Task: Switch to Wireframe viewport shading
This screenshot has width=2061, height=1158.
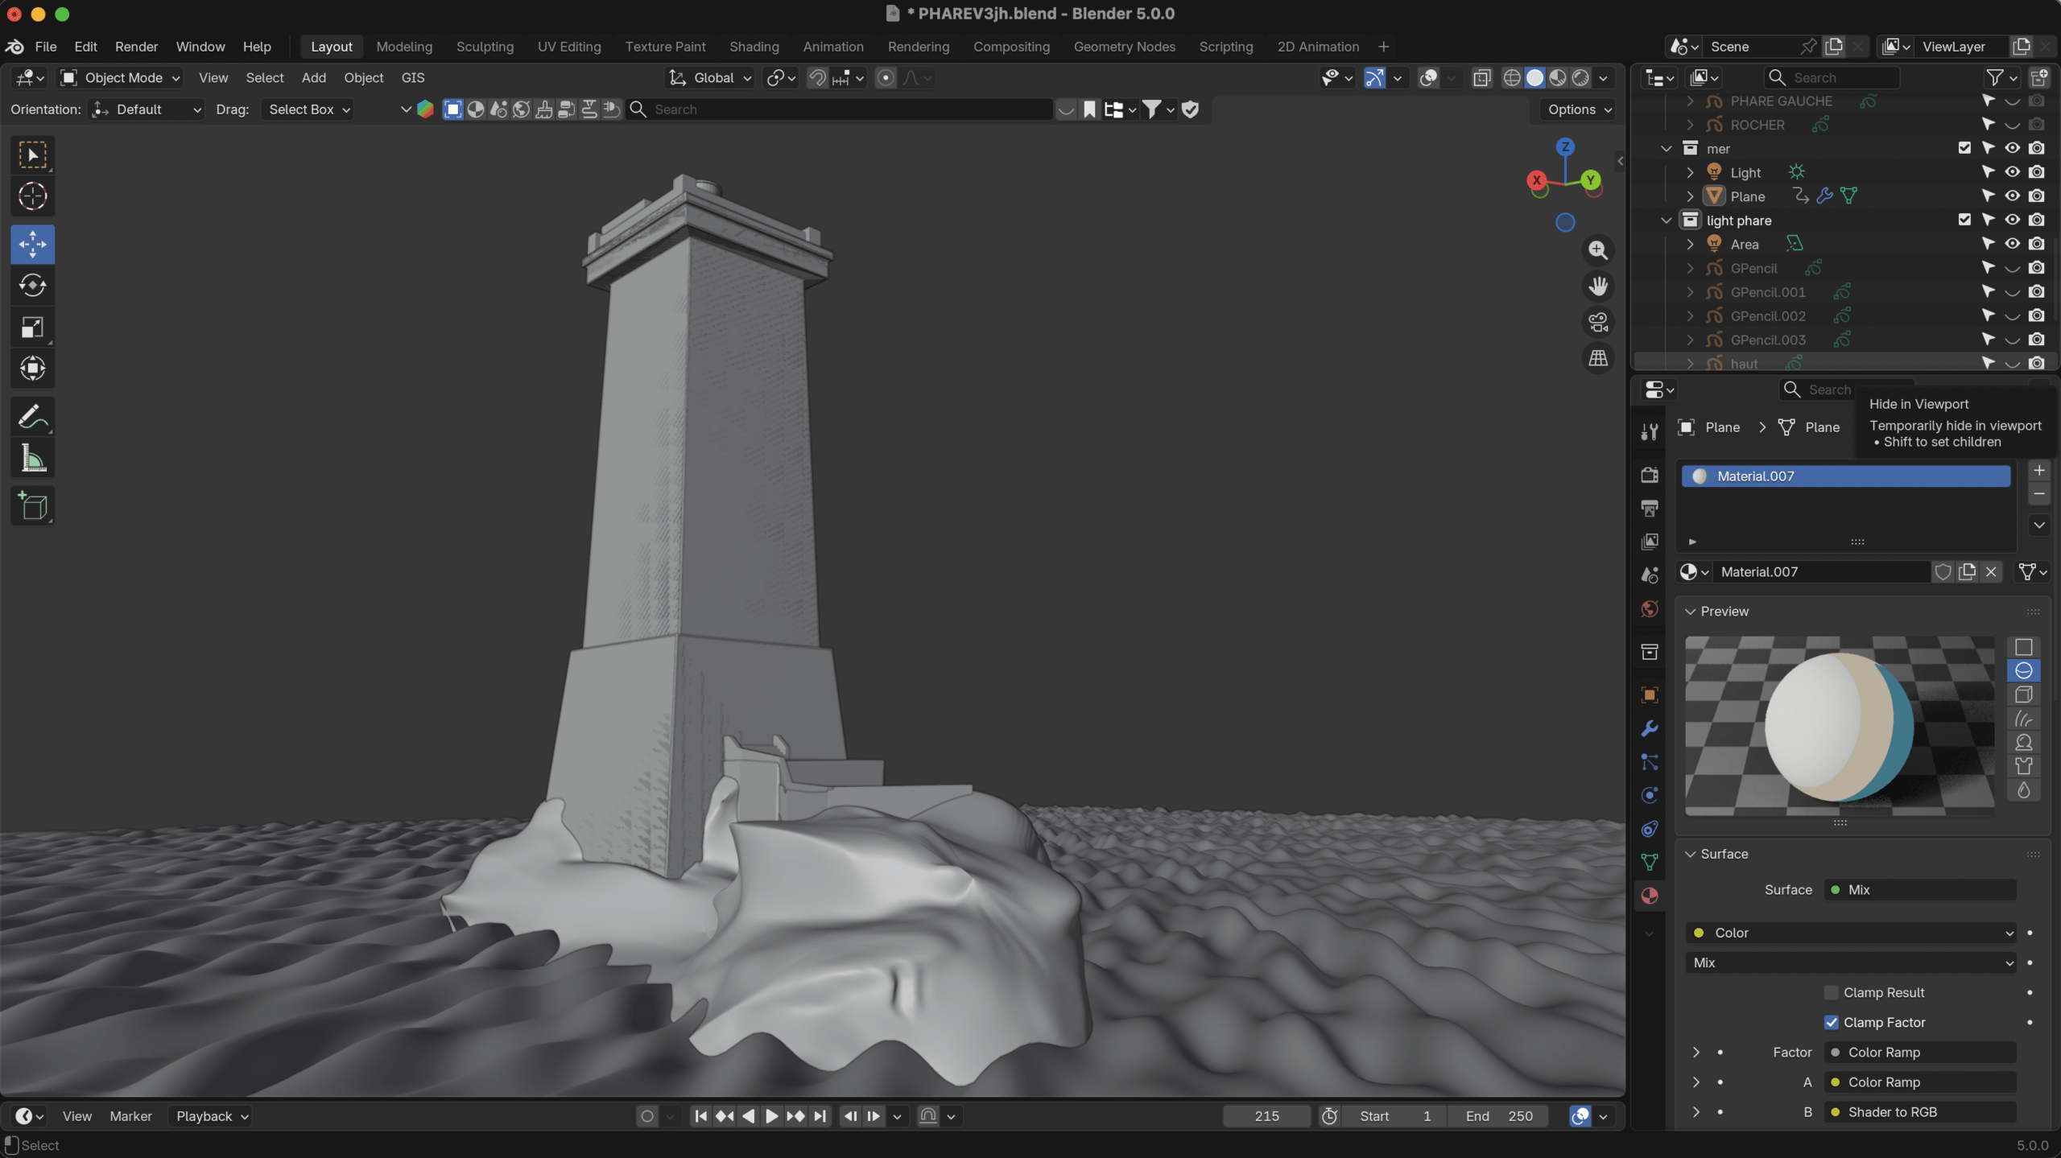Action: 1512,78
